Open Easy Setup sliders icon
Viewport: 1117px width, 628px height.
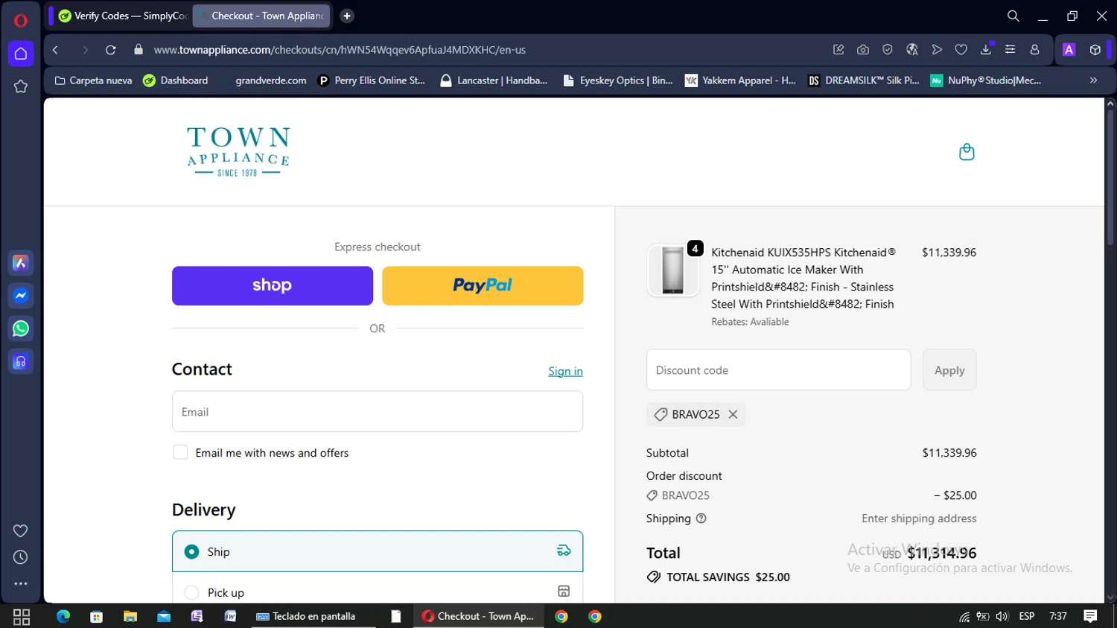(1011, 50)
